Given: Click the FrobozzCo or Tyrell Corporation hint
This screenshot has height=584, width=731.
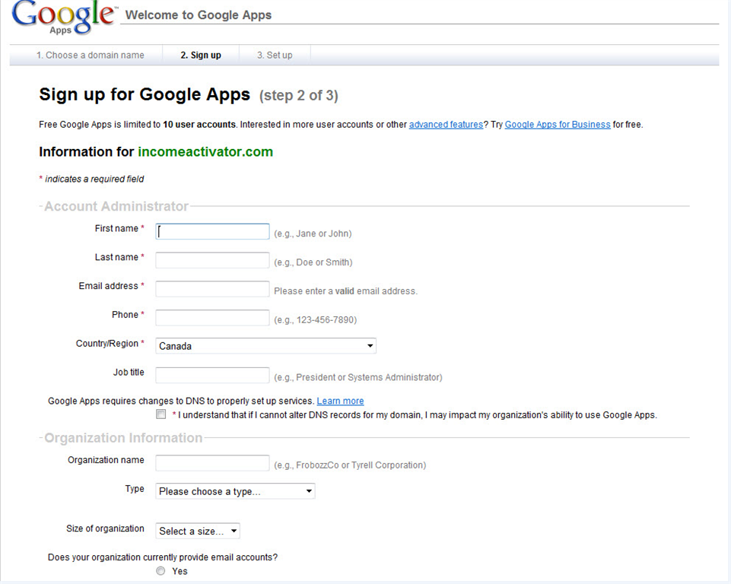Looking at the screenshot, I should click(350, 465).
